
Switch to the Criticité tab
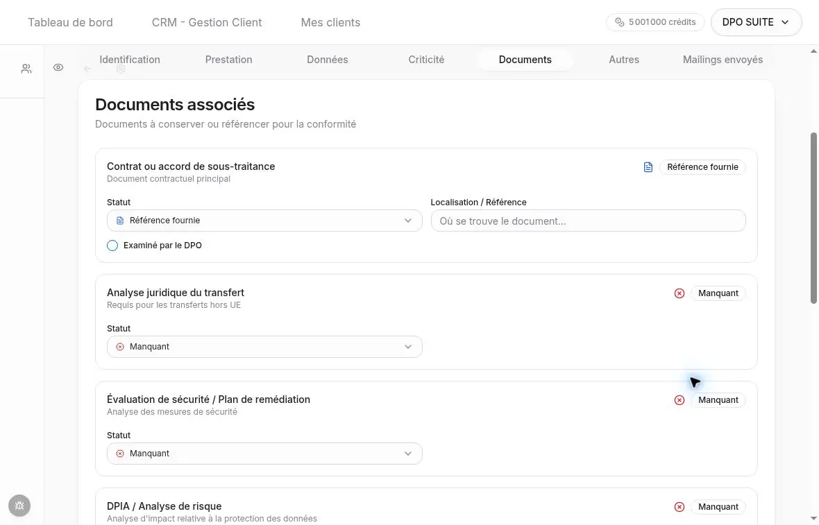point(426,60)
